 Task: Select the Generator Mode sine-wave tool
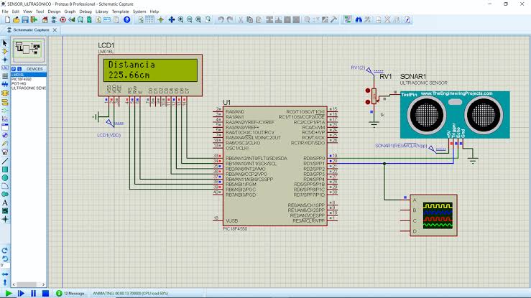[5, 135]
